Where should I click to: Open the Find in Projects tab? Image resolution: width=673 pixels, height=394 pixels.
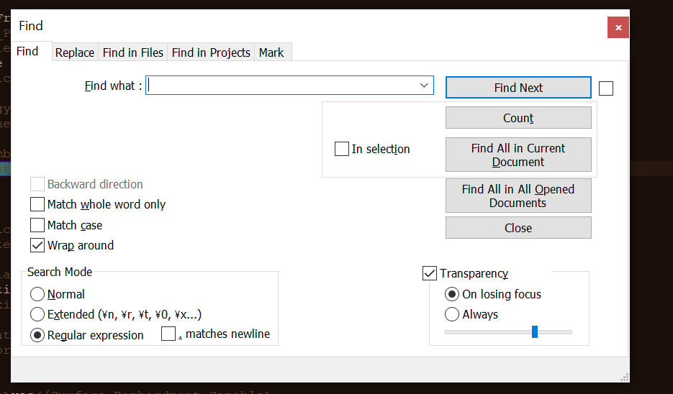(x=211, y=52)
